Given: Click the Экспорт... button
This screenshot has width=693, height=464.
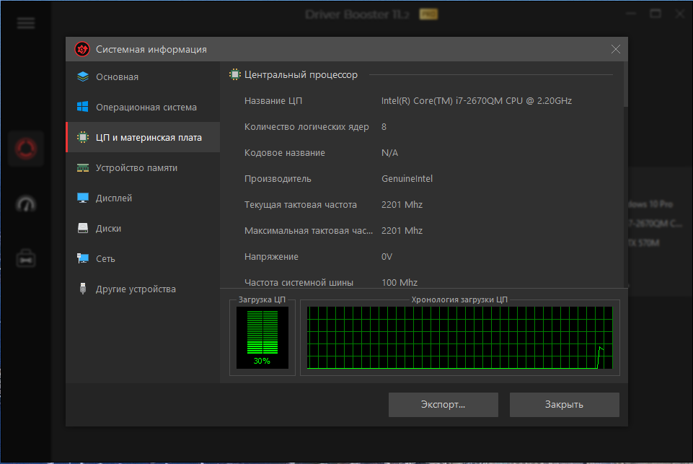Looking at the screenshot, I should pos(443,405).
